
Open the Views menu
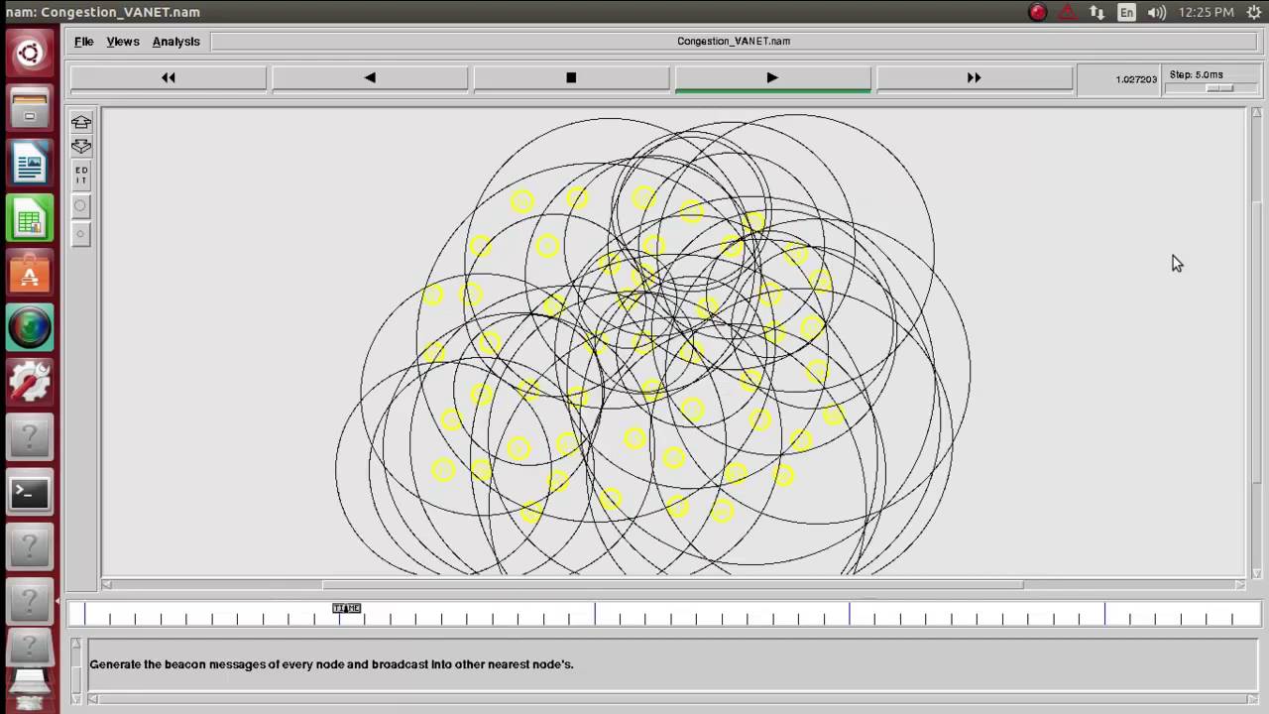coord(123,42)
